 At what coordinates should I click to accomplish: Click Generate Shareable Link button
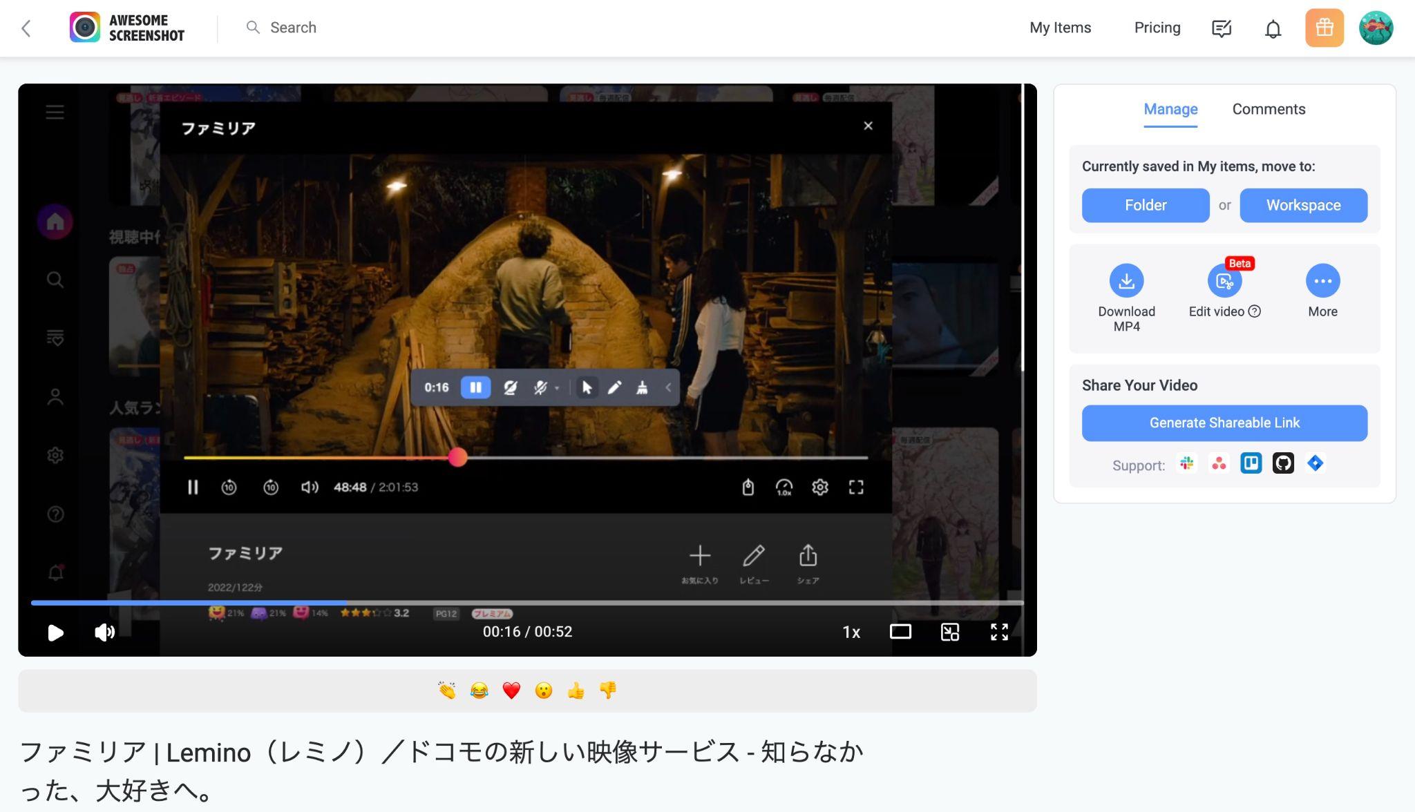click(1224, 423)
